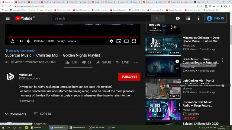Viewport: 232px width, 130px height.
Task: Open browser extensions puzzle icon
Action: point(221,6)
